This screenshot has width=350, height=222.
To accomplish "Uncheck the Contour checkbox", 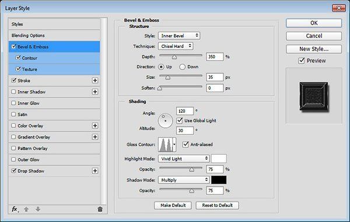I will [18, 58].
